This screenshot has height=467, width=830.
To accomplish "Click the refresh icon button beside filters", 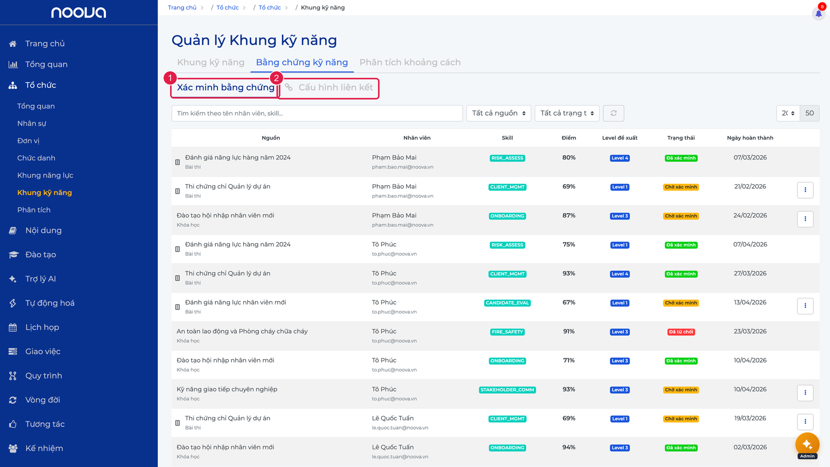I will (614, 113).
